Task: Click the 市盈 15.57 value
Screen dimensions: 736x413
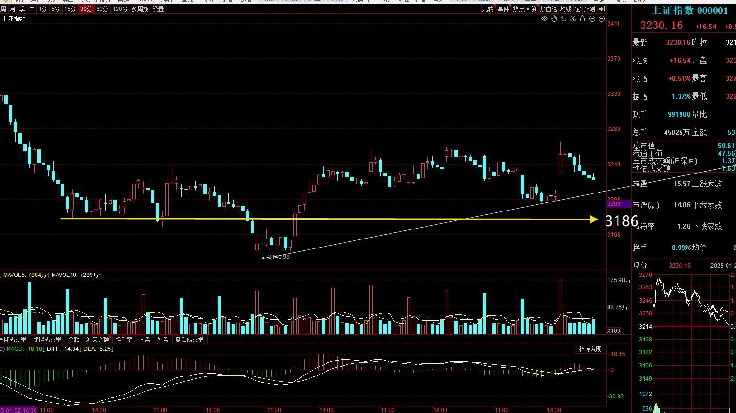Action: tap(681, 184)
